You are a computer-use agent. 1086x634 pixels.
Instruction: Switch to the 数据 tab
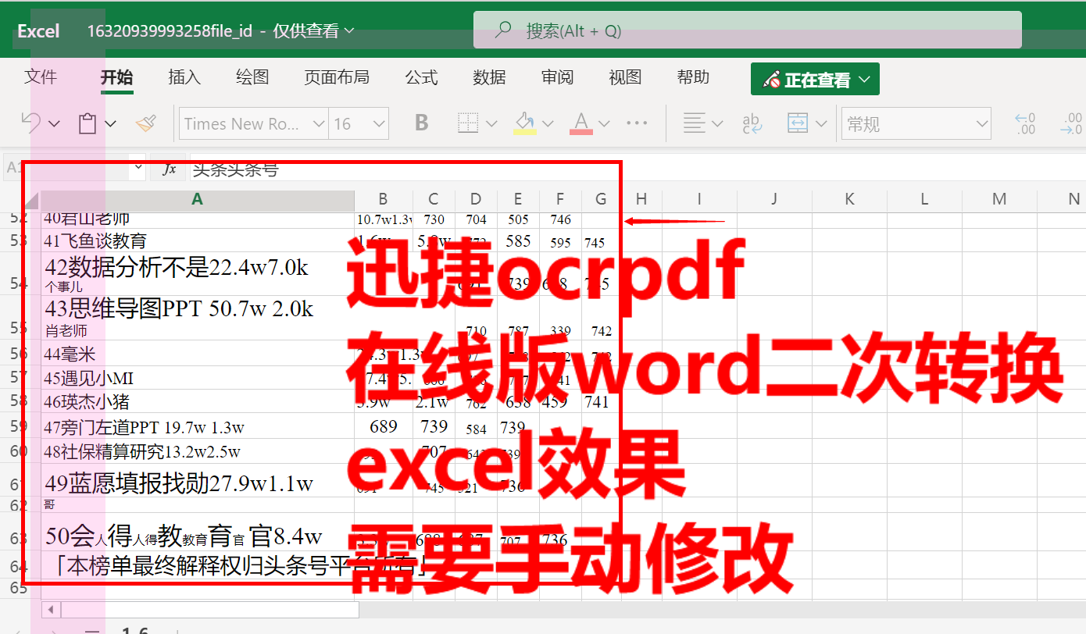[489, 77]
